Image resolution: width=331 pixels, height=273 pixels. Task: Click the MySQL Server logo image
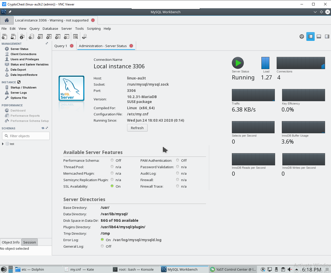click(x=71, y=88)
